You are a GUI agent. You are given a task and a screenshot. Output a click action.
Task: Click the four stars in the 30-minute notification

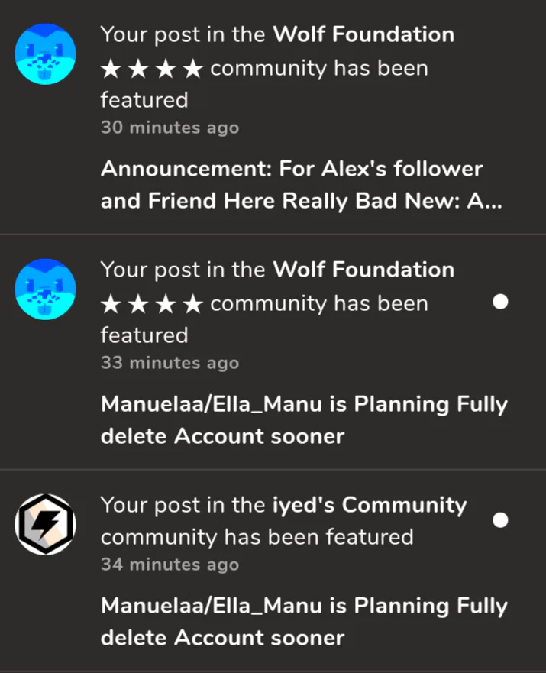152,70
